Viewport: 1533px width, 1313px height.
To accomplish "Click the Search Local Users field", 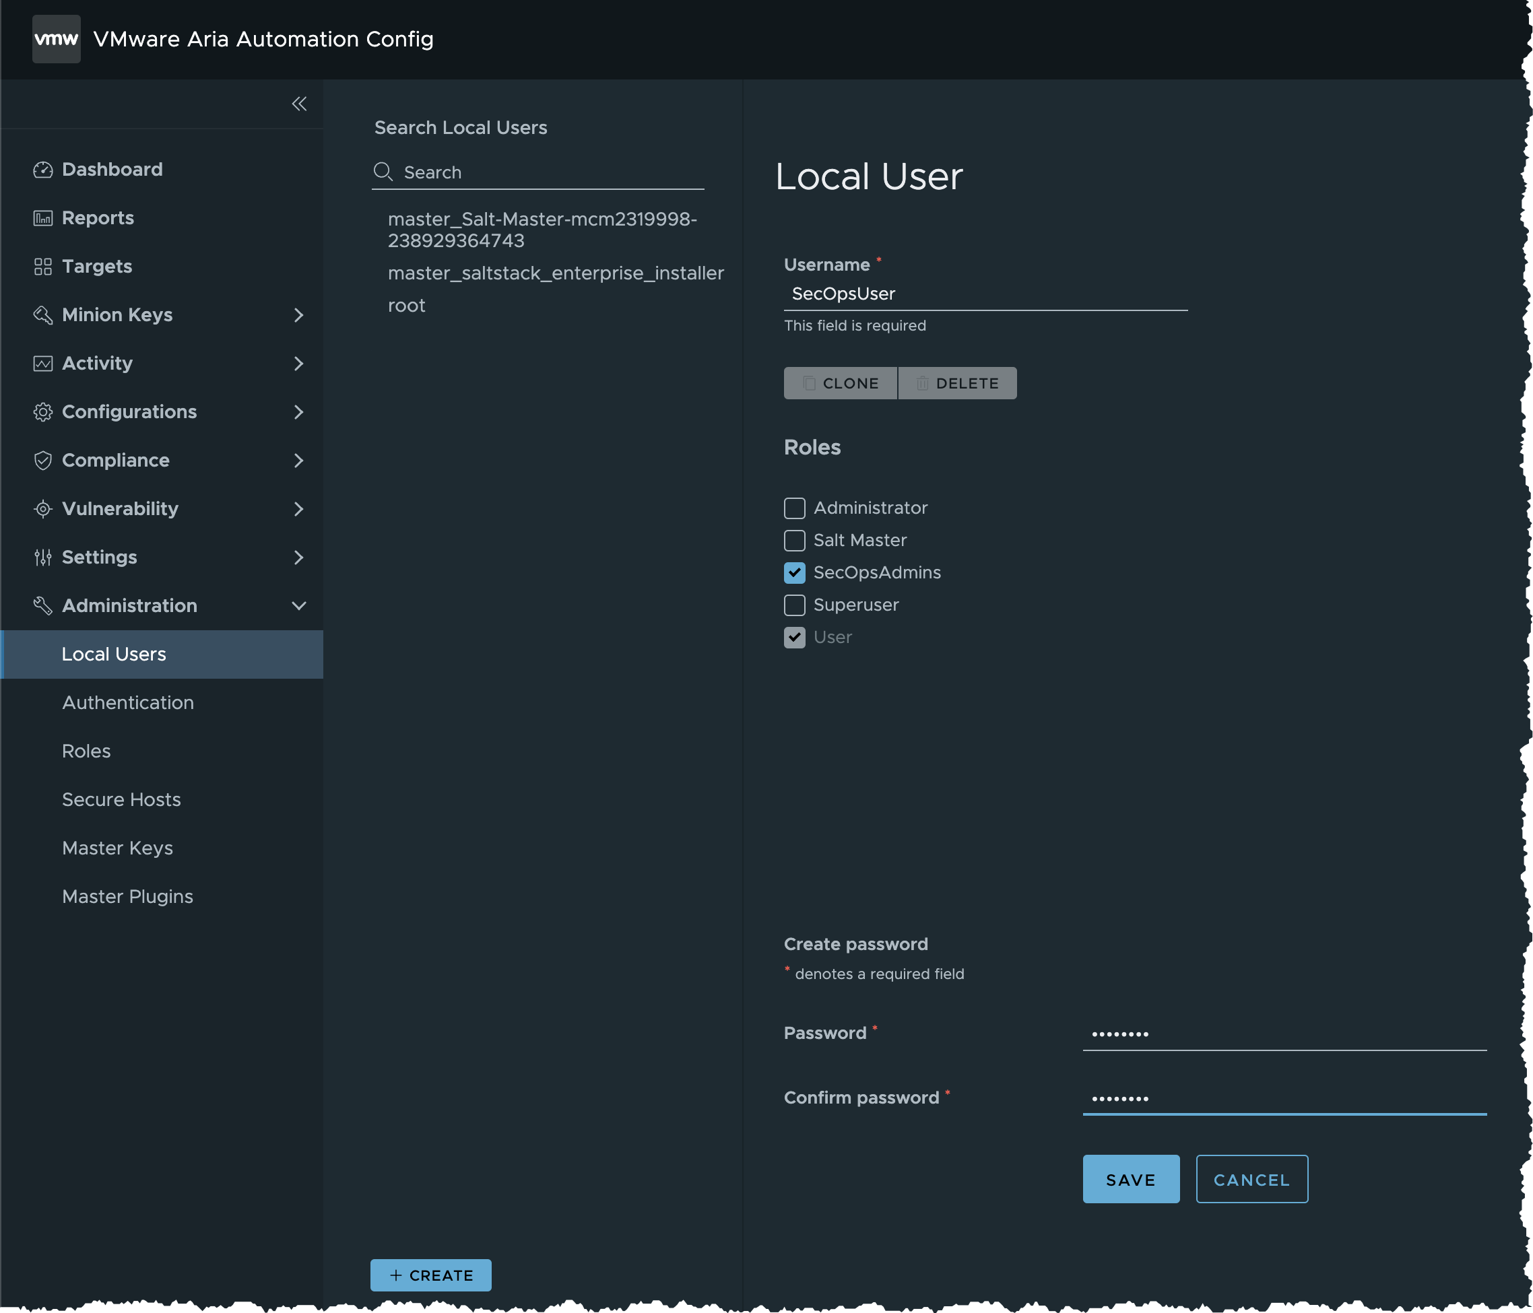I will [x=538, y=172].
